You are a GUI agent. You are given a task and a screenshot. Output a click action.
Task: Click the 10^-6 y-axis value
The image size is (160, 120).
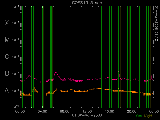[15, 57]
